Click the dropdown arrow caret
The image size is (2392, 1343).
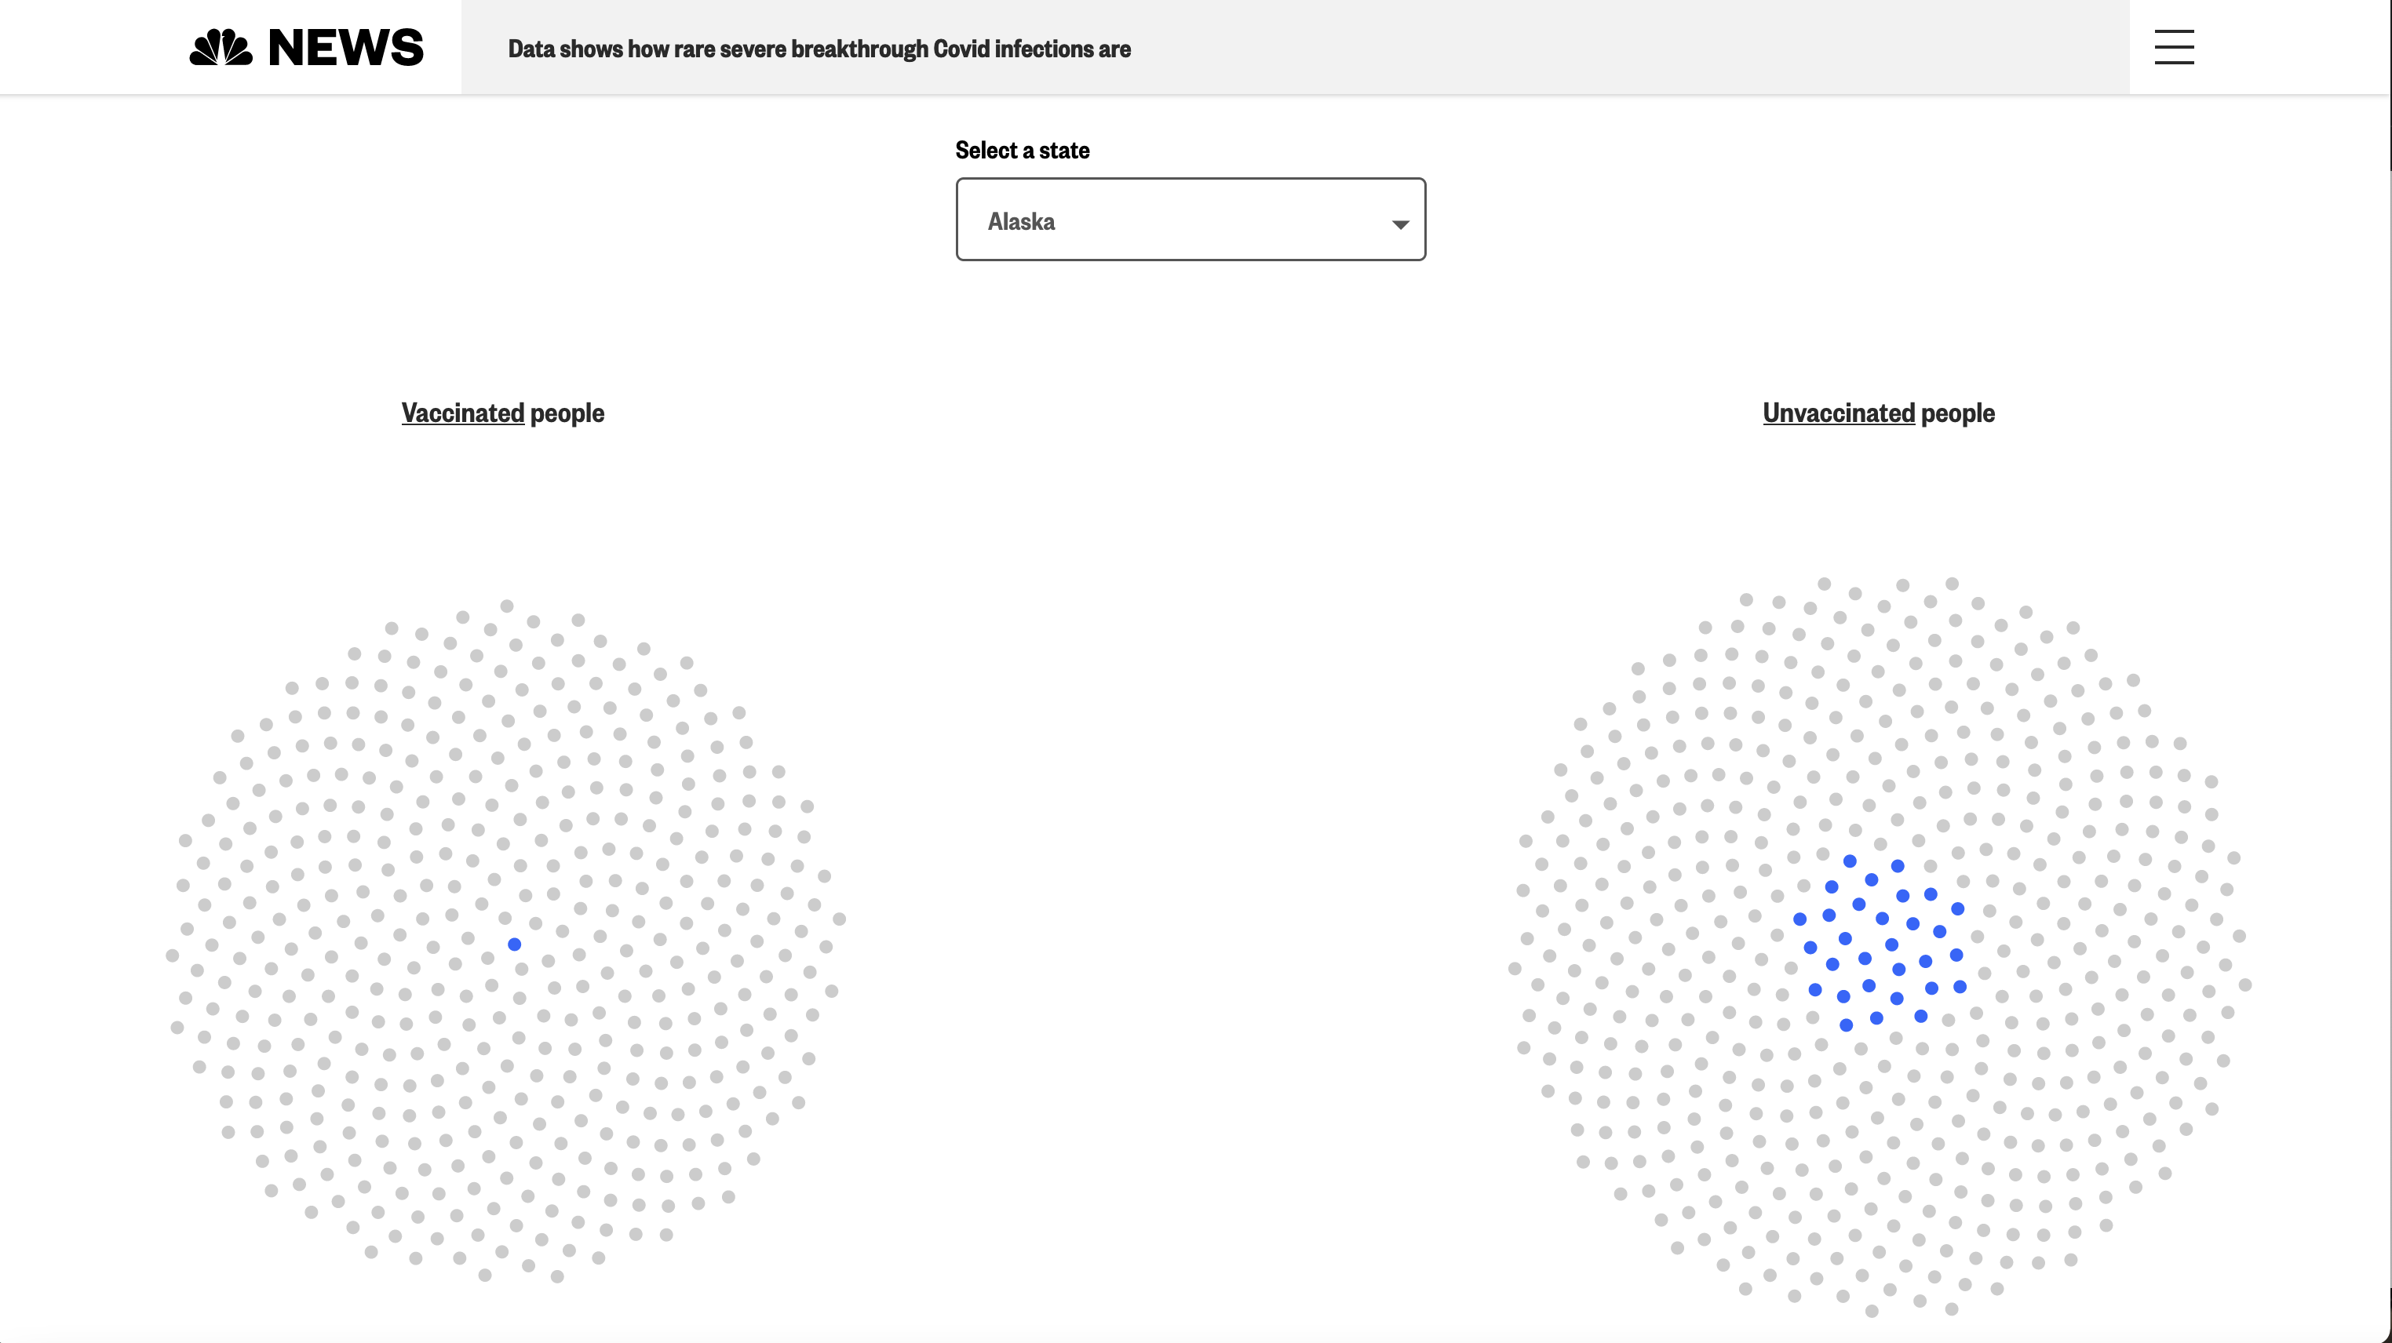[x=1399, y=224]
